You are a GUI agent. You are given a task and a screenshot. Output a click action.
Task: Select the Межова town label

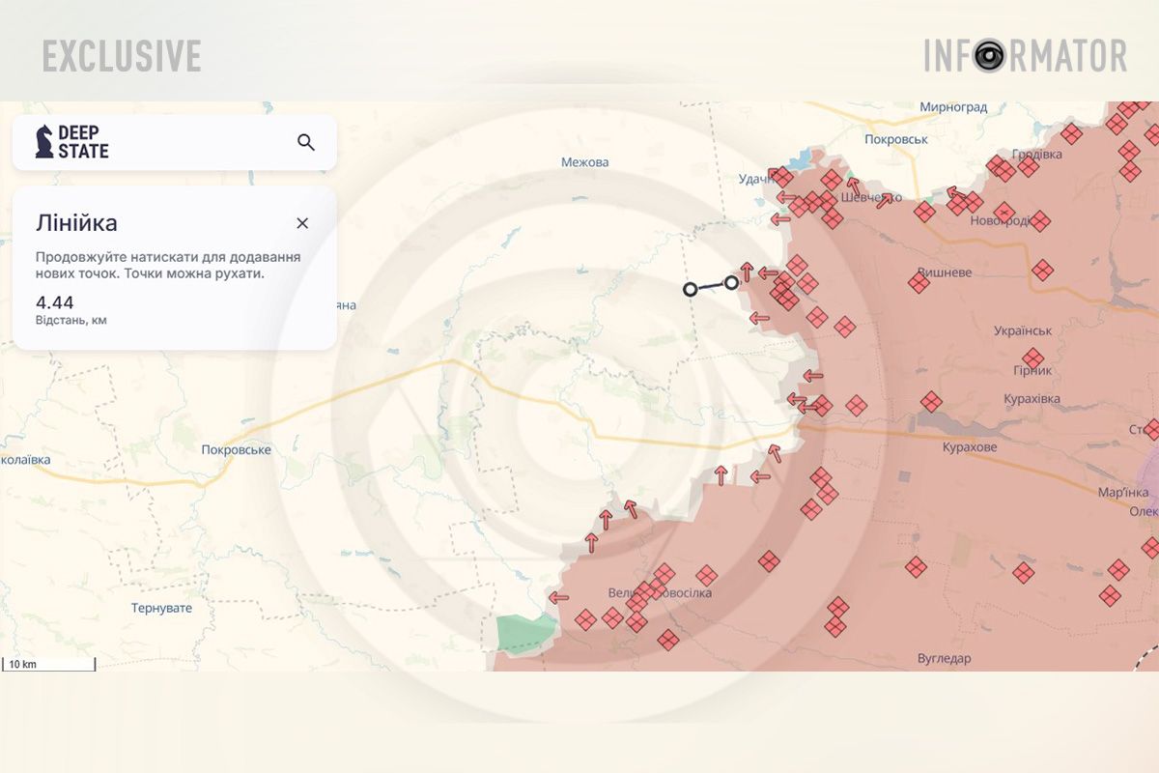click(585, 162)
